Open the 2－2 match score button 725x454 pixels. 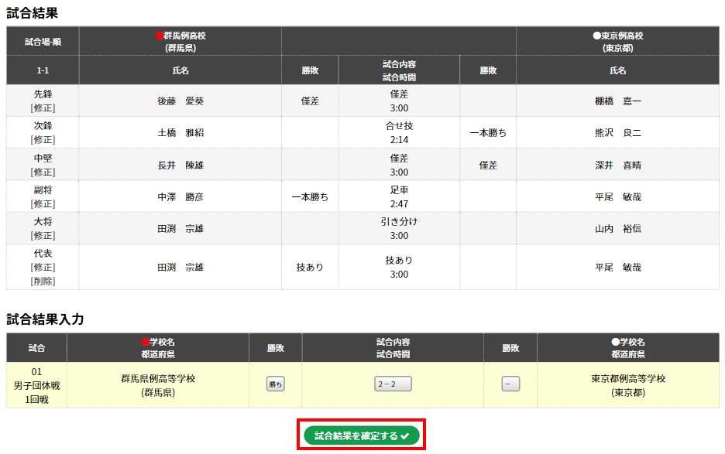click(393, 384)
